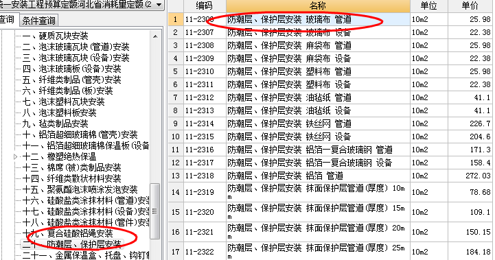
Task: Select tree item 二、泡沫玻璃瓦块(管道)安装
Action: pyautogui.click(x=76, y=47)
